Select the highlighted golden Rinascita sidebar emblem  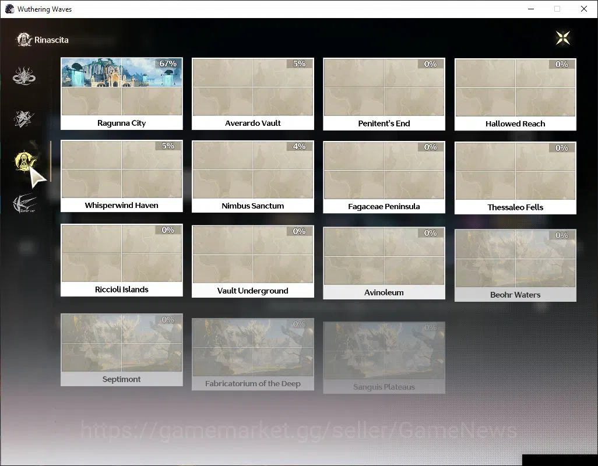tap(25, 161)
